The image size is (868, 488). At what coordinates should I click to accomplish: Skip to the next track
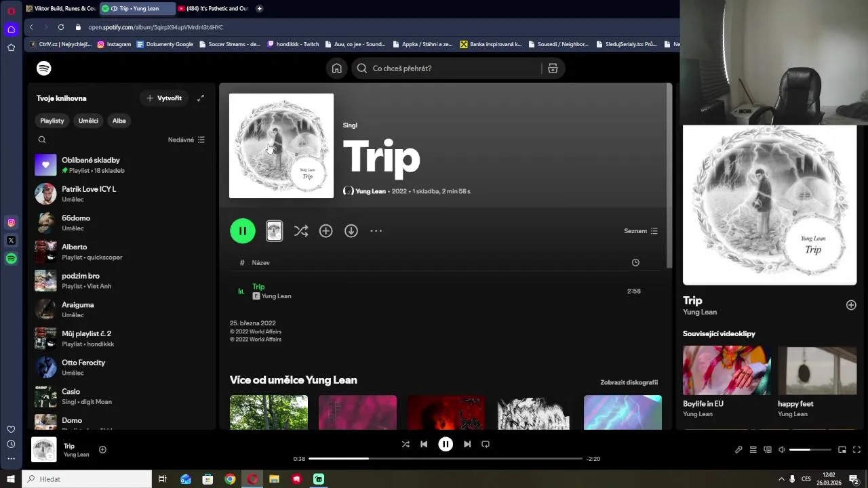467,444
